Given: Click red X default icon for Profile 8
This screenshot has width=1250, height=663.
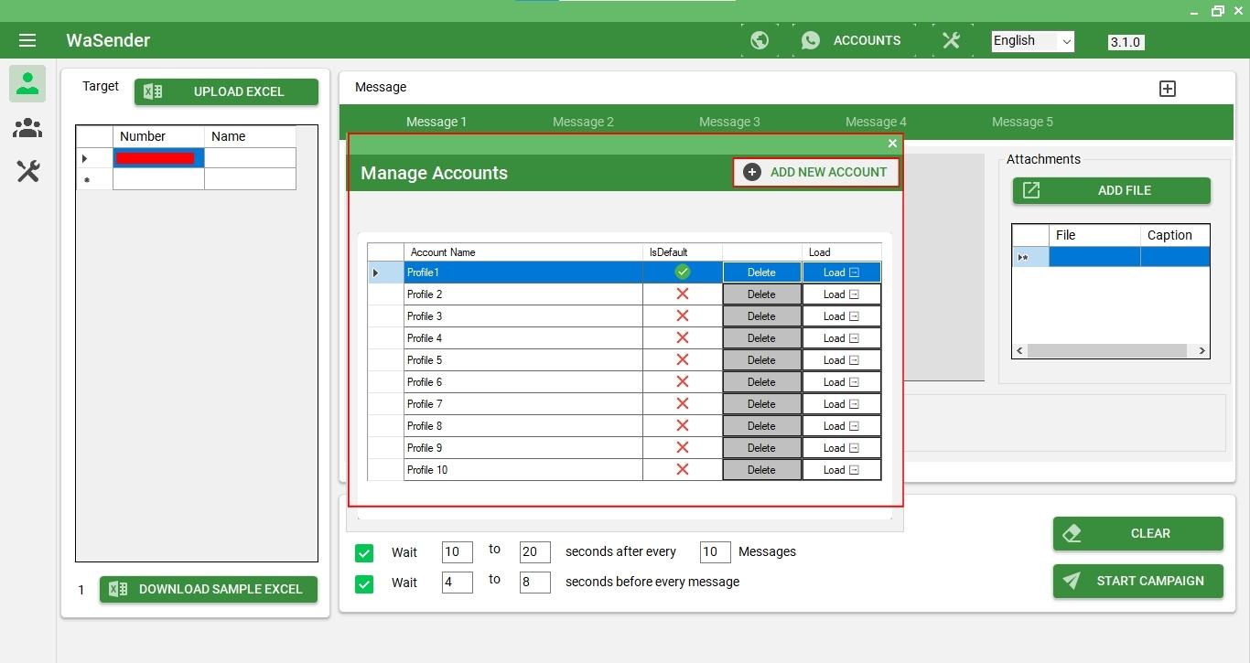Looking at the screenshot, I should point(682,425).
